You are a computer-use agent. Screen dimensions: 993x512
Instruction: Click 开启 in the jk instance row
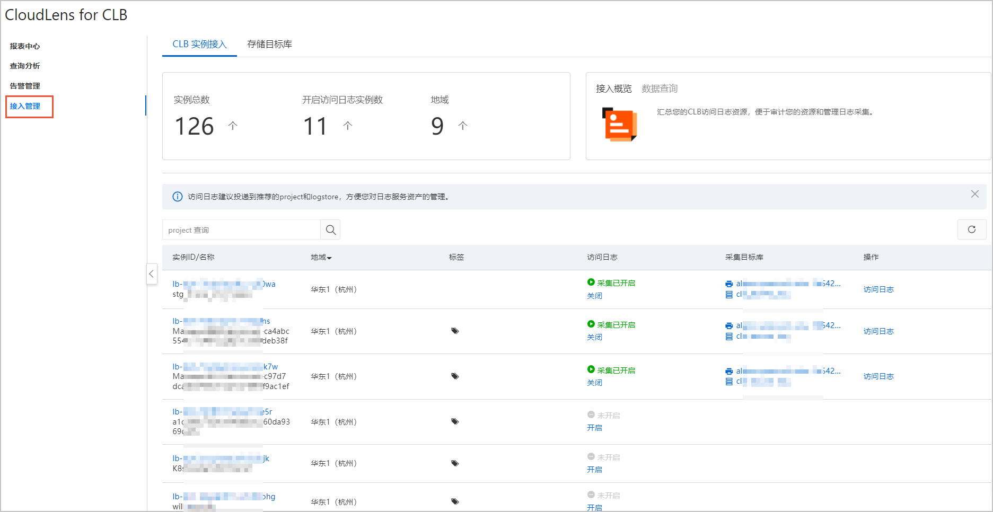(594, 470)
